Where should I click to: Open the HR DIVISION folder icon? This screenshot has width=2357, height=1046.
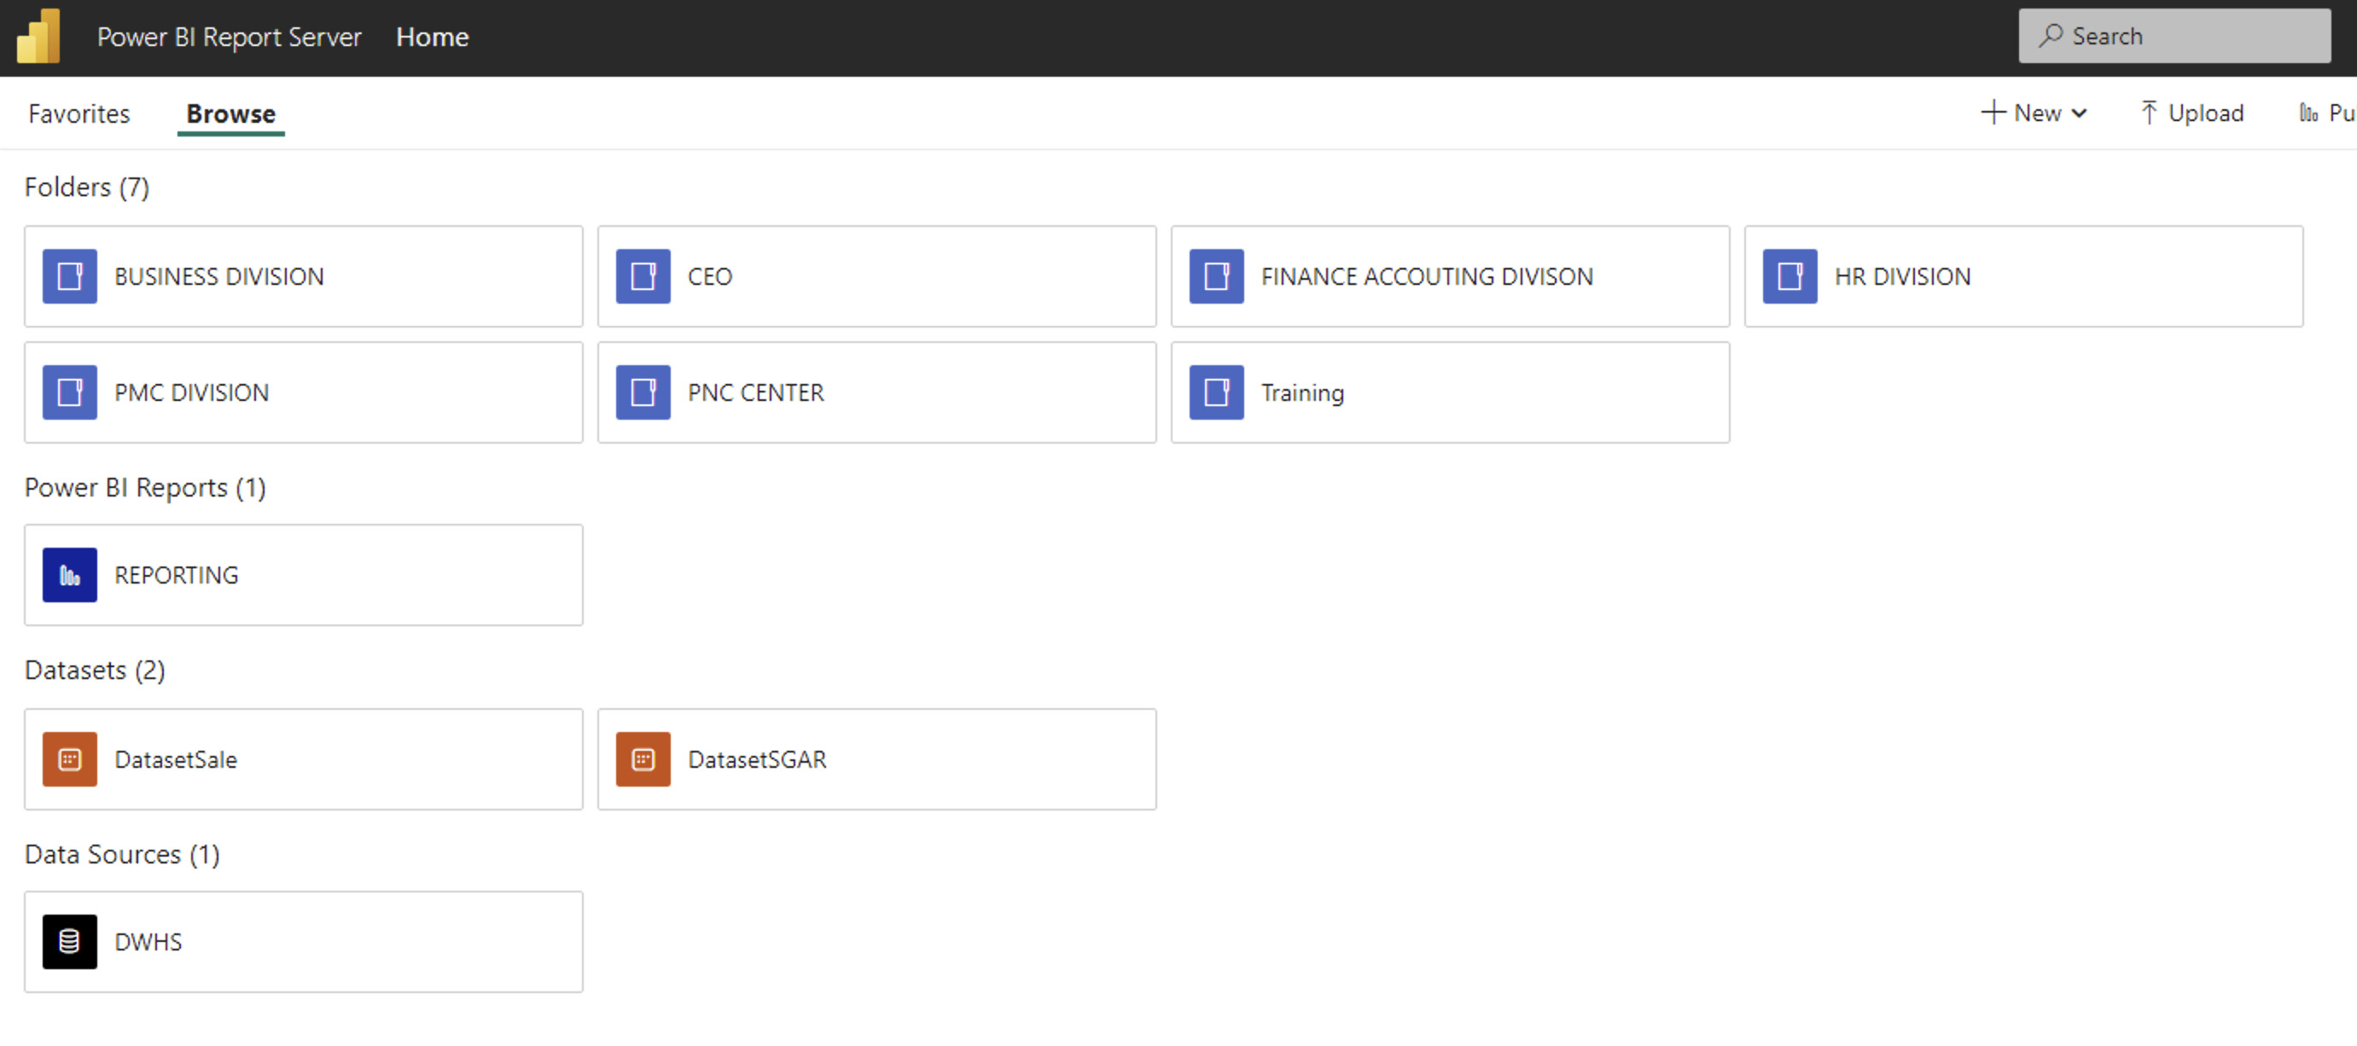[1790, 276]
